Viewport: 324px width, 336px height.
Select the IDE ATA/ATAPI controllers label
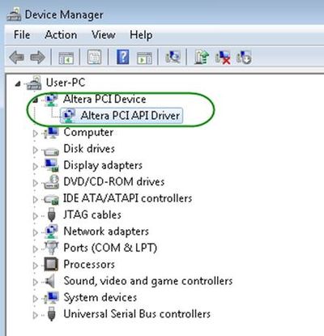pyautogui.click(x=127, y=198)
